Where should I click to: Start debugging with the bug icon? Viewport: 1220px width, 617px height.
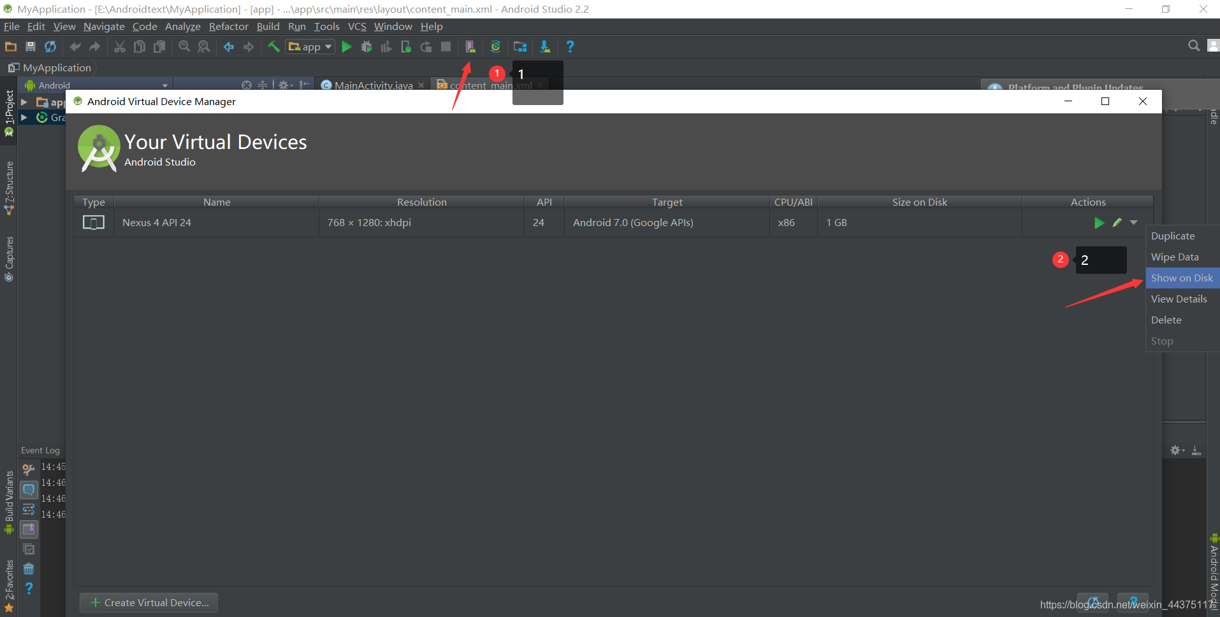pyautogui.click(x=367, y=46)
